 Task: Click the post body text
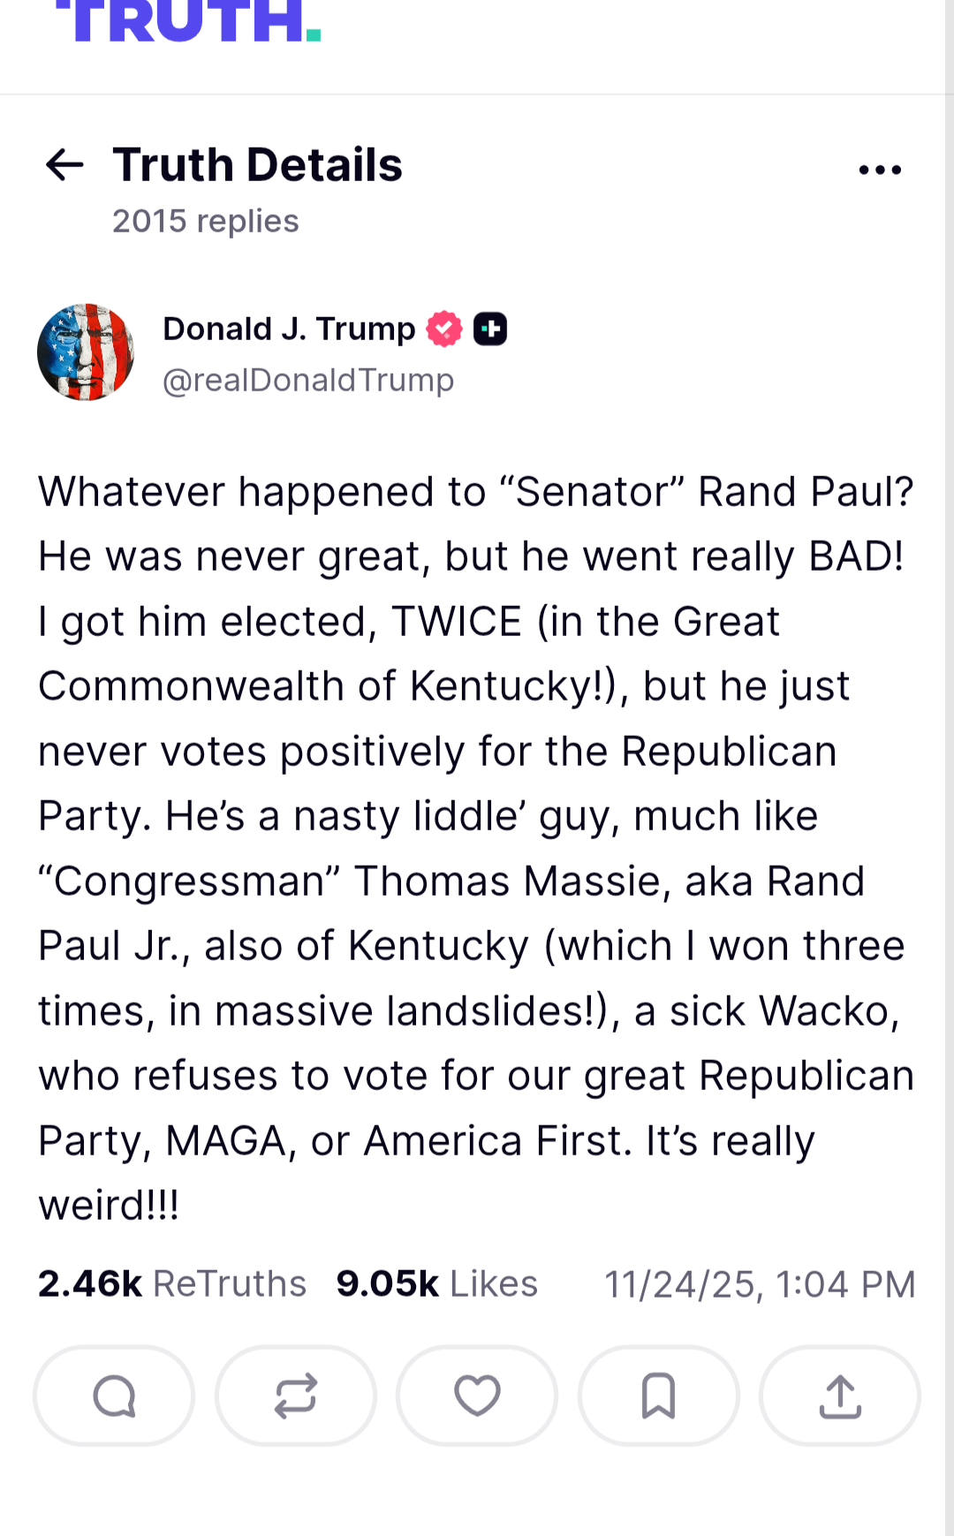point(475,848)
